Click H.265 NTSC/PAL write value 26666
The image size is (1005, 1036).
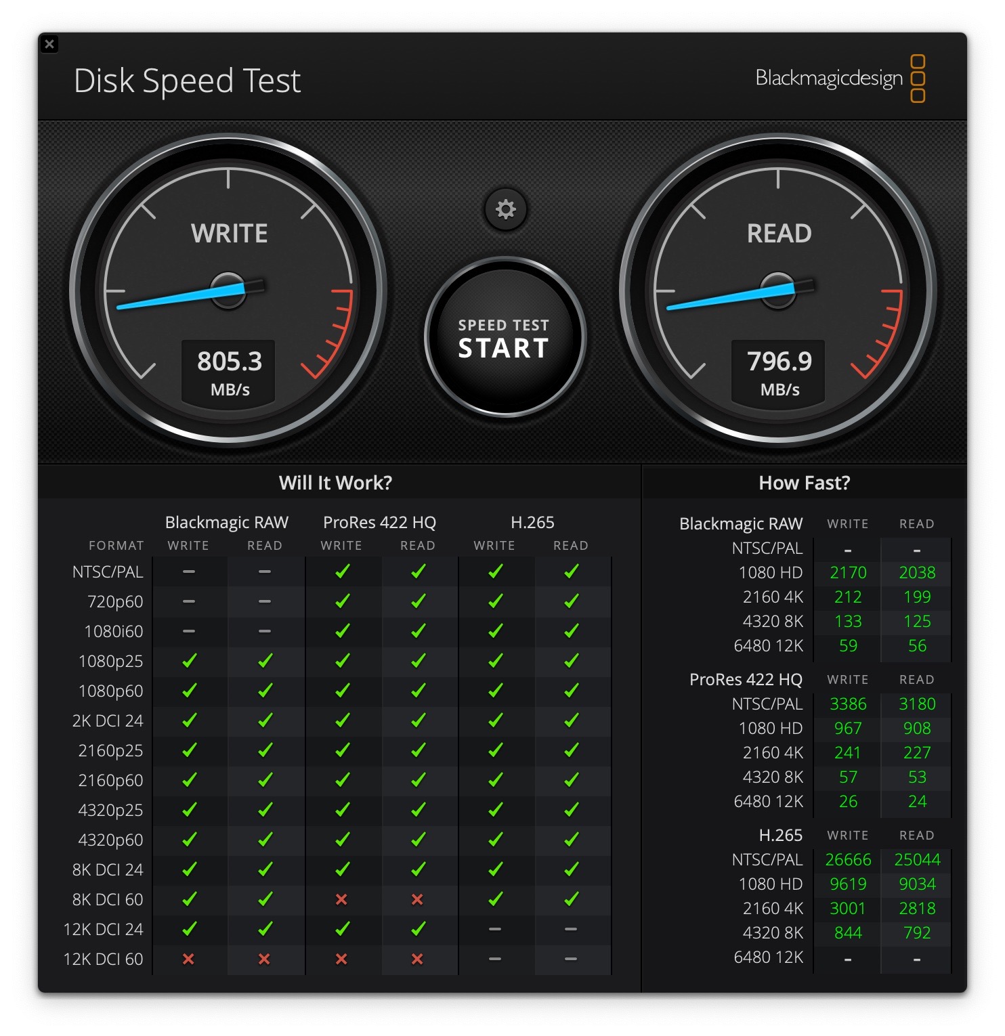coord(848,860)
